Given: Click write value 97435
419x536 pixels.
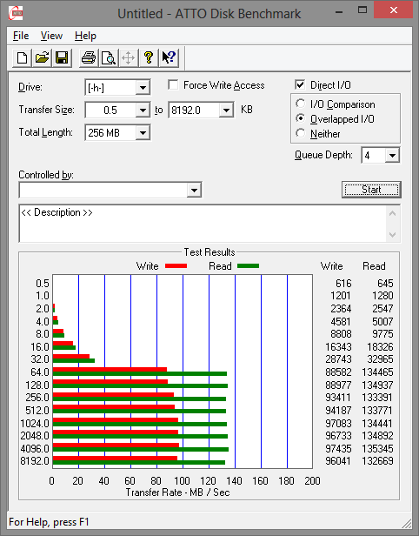Looking at the screenshot, I should (x=338, y=448).
